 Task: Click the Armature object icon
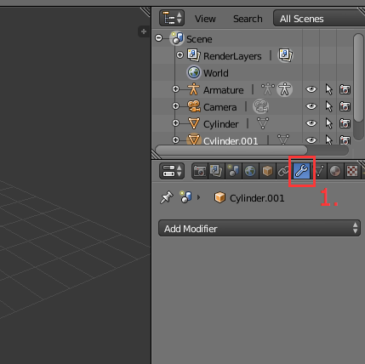(x=194, y=89)
